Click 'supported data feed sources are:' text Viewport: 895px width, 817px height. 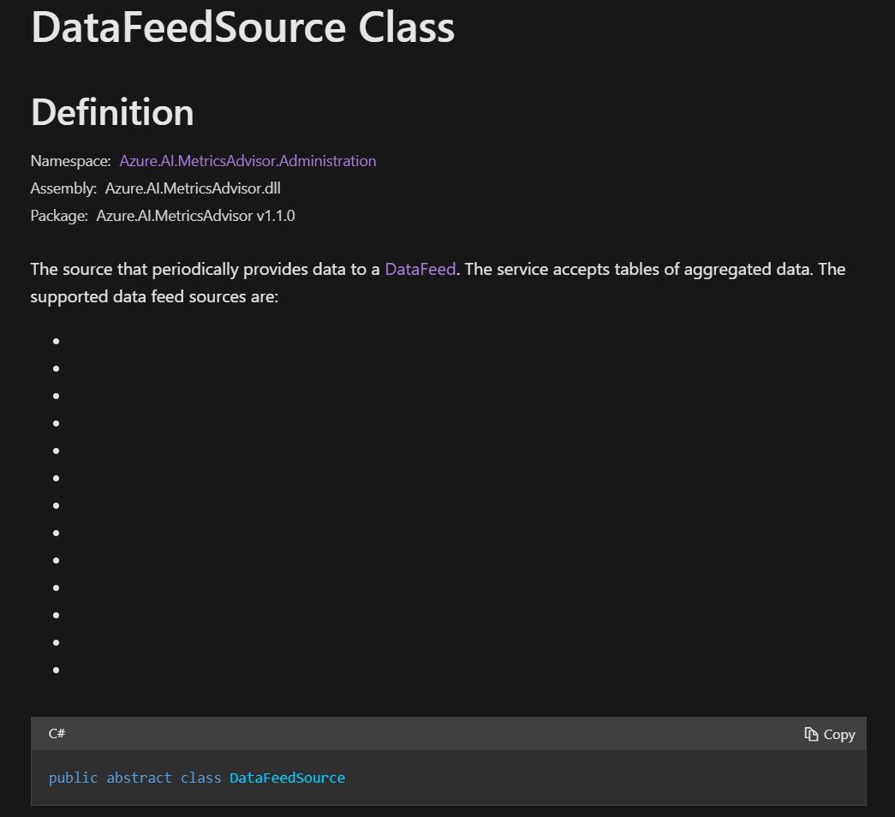pos(154,297)
